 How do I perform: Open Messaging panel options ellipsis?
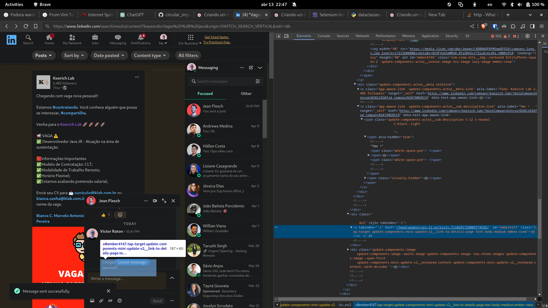pos(242,68)
